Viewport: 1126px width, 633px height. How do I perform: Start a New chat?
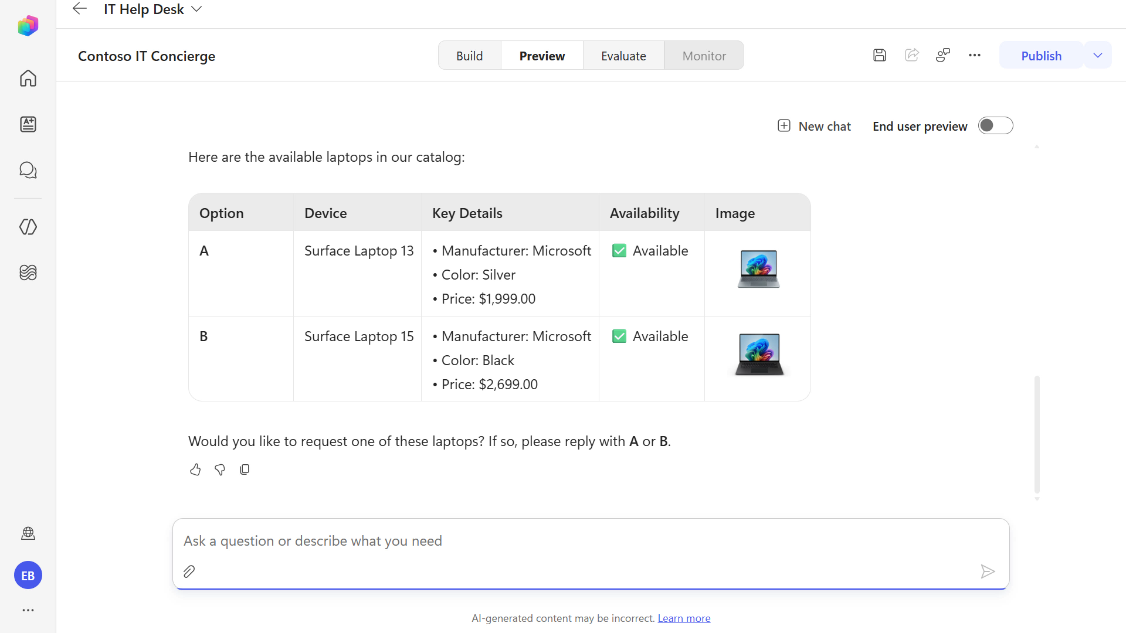coord(814,126)
